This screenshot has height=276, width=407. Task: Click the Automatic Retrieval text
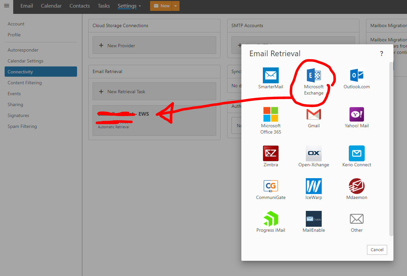pyautogui.click(x=113, y=127)
